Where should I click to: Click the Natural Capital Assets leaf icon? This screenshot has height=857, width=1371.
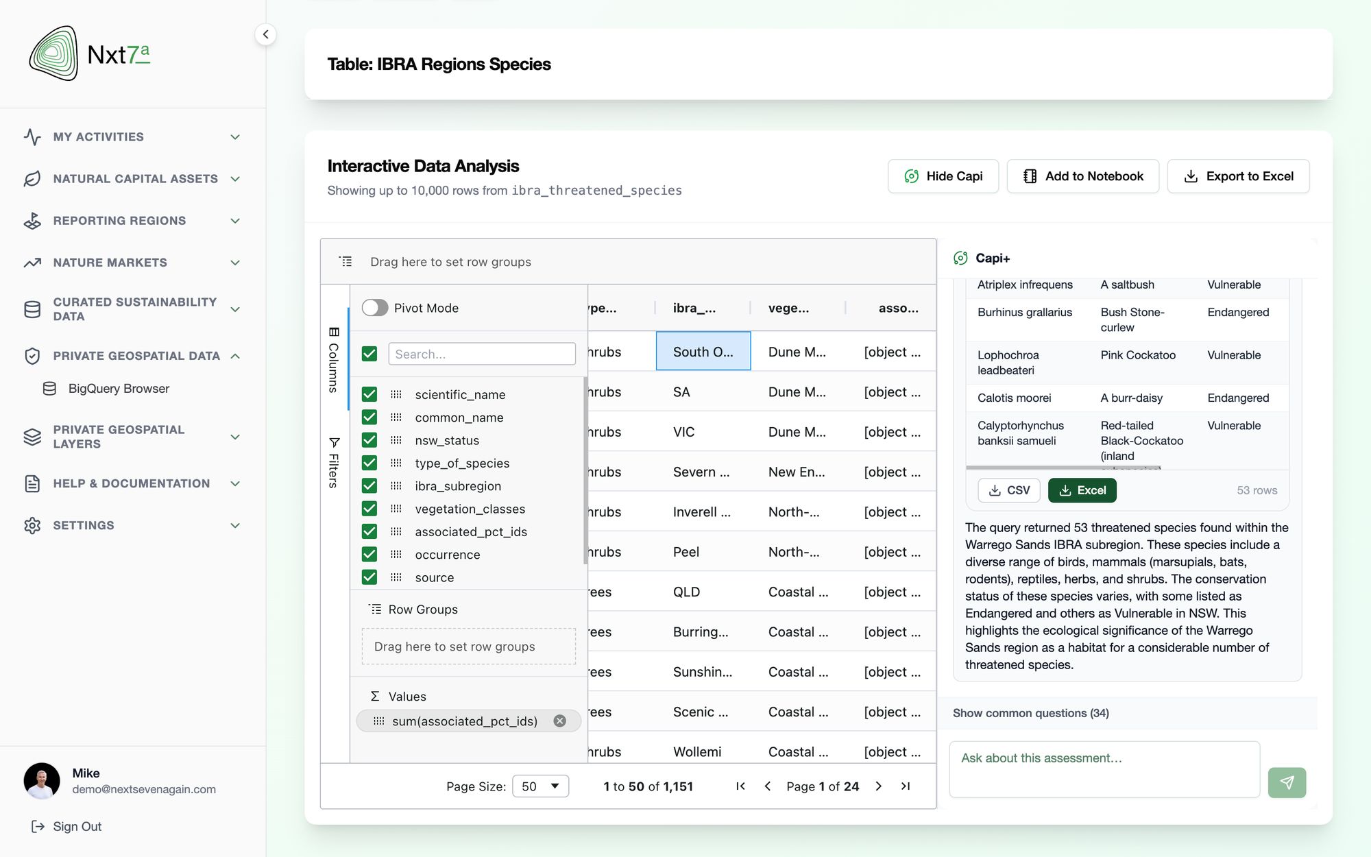tap(32, 179)
